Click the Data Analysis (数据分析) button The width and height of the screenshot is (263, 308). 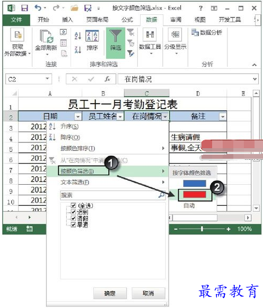pyautogui.click(x=207, y=32)
